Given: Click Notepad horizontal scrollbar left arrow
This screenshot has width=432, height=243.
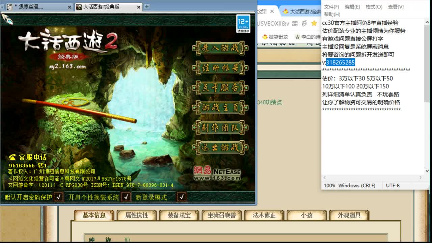Looking at the screenshot, I should coord(325,178).
